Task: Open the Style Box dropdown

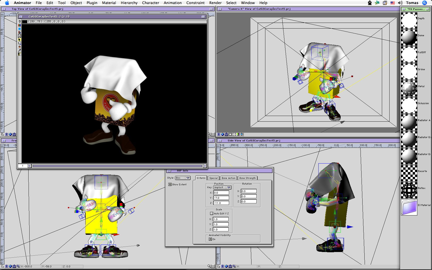Action: (x=183, y=178)
